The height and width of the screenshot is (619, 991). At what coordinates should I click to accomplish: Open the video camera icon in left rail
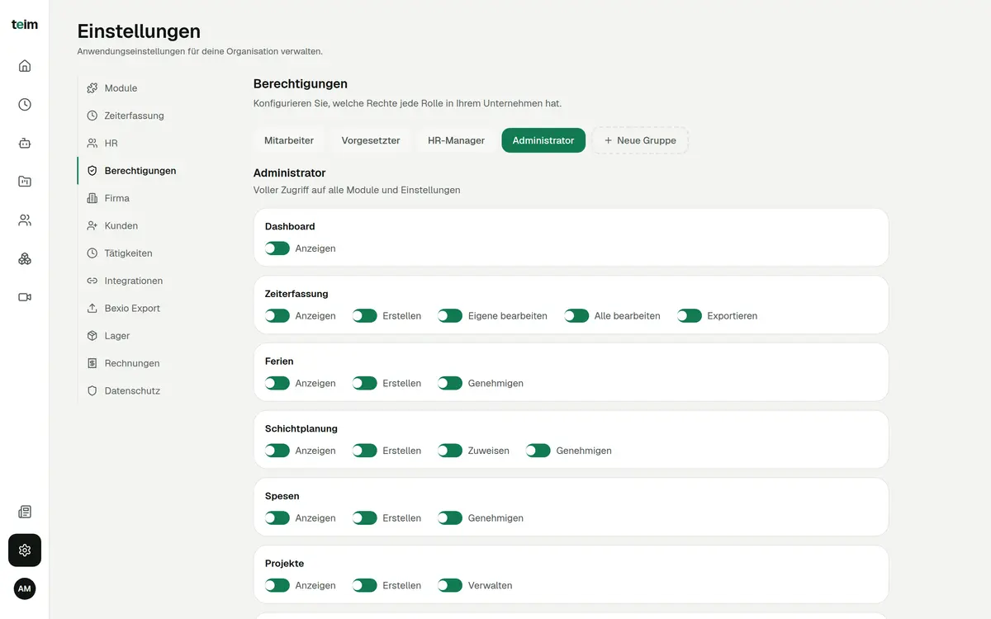25,297
